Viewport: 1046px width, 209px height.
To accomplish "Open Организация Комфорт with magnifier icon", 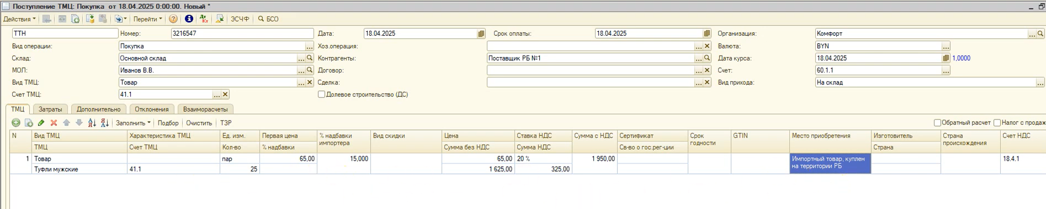I will (x=1040, y=34).
